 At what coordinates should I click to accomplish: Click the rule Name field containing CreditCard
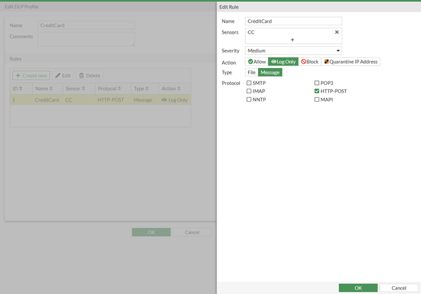(294, 21)
